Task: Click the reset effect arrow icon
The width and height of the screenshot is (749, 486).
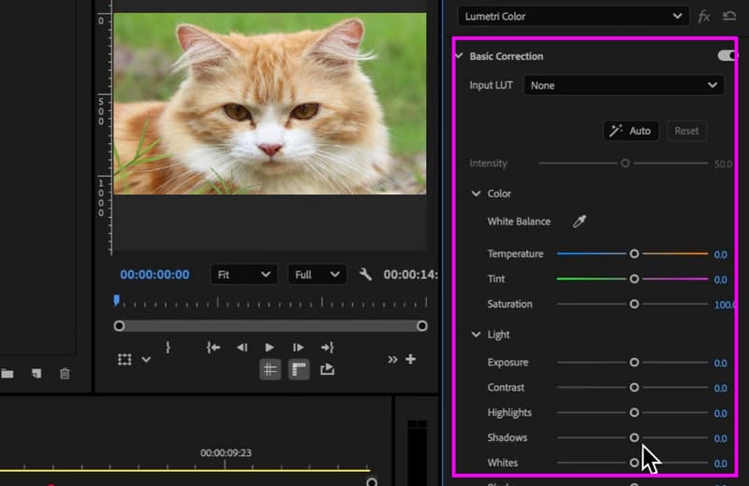Action: 729,16
